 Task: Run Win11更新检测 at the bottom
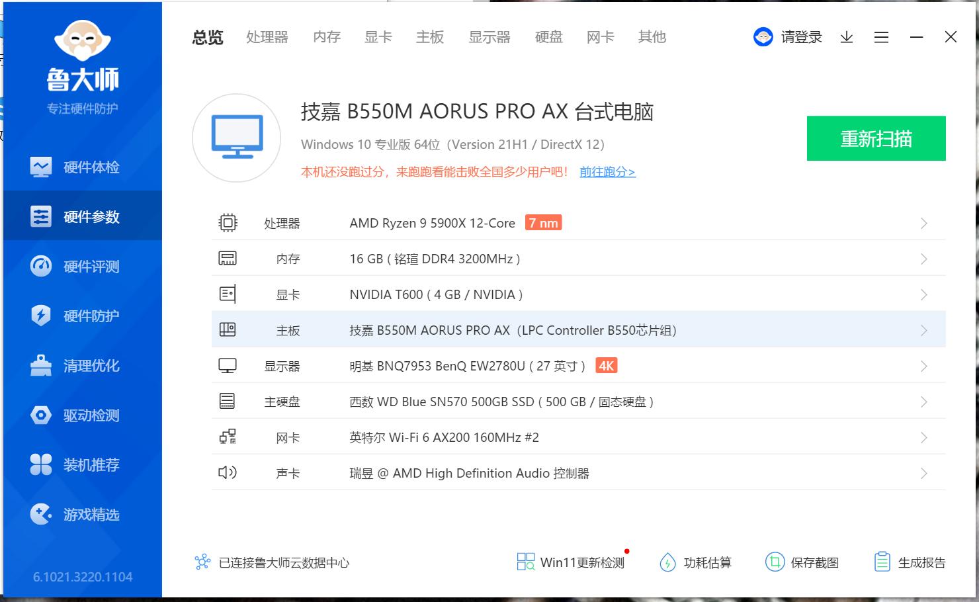[x=570, y=562]
